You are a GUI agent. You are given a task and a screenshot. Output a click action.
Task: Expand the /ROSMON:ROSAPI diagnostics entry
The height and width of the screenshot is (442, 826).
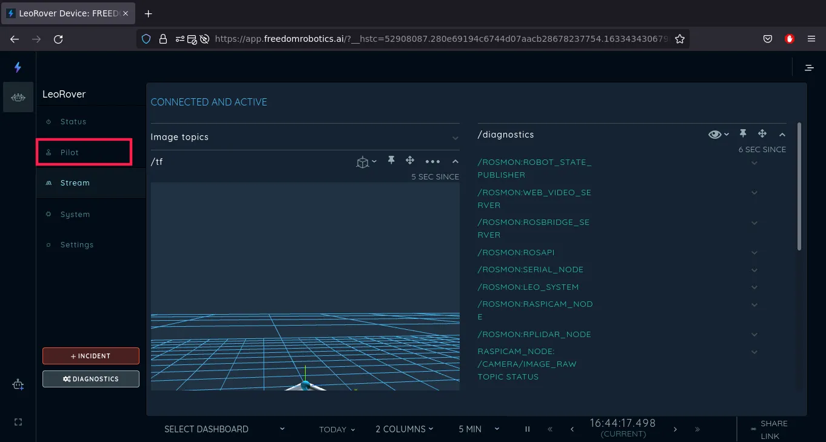point(754,252)
